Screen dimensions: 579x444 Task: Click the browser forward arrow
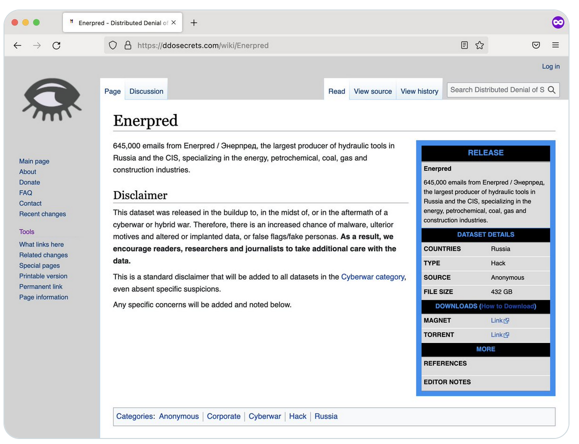37,45
